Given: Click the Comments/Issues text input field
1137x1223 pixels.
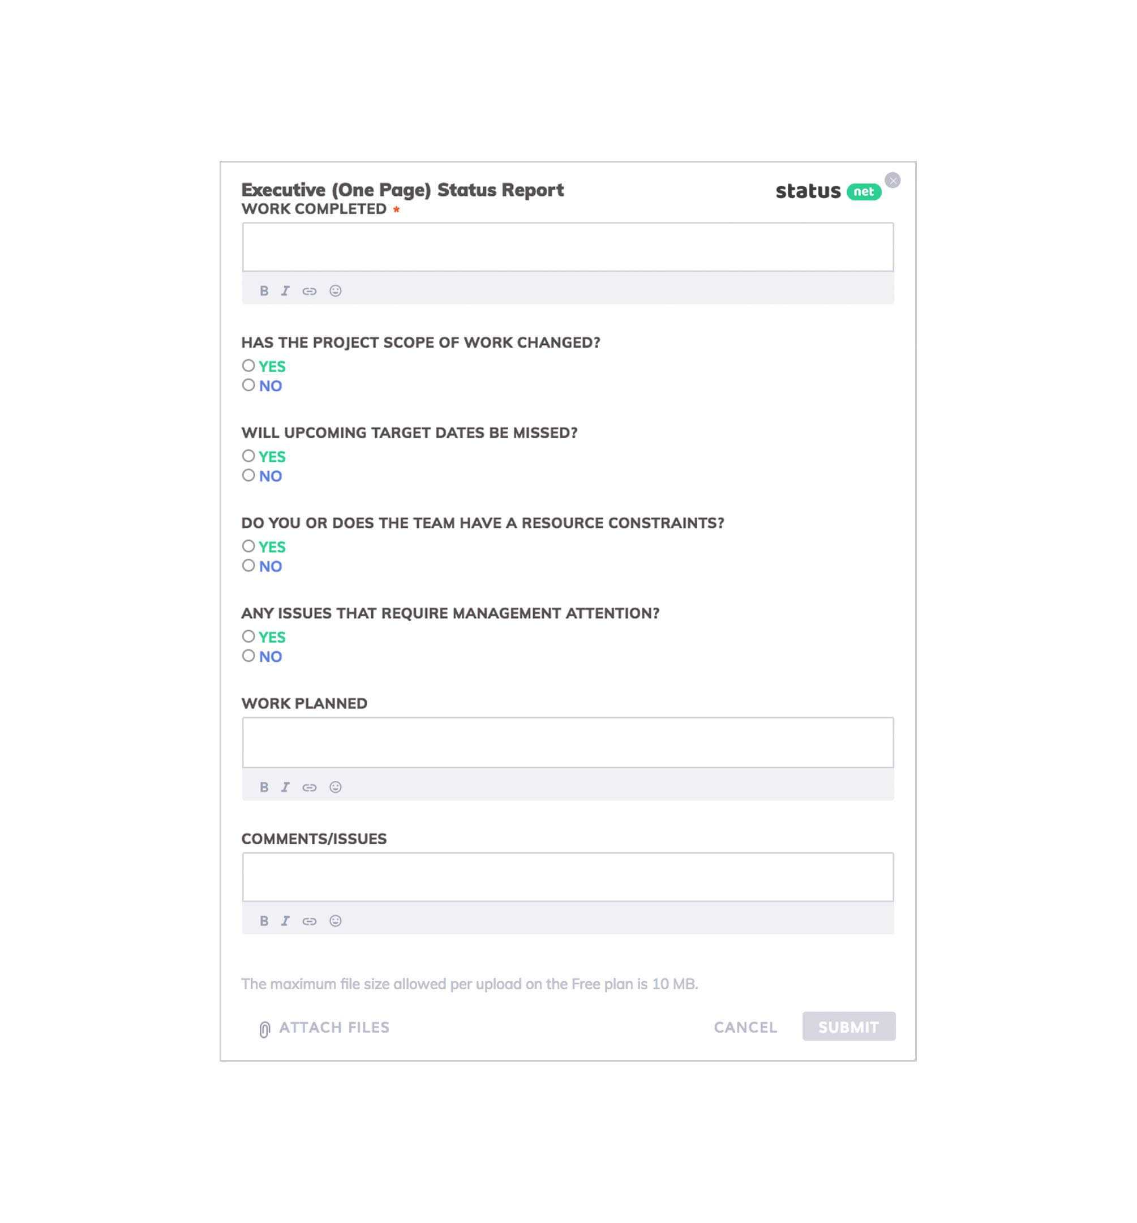Looking at the screenshot, I should 568,875.
